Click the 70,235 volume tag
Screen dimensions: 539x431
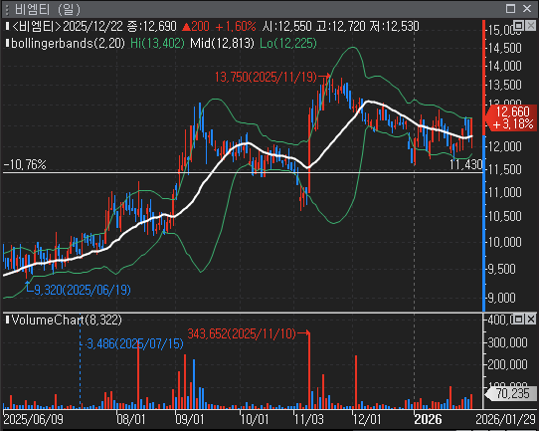tap(511, 393)
